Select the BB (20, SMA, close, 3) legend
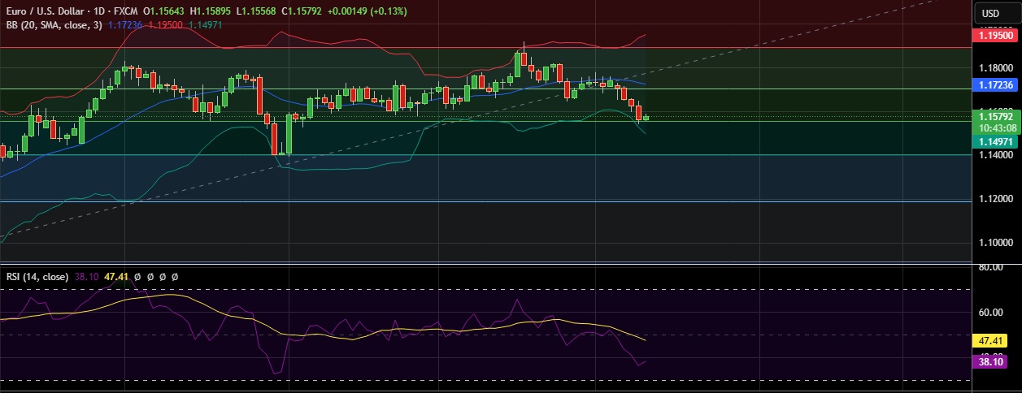The width and height of the screenshot is (1022, 393). pos(53,25)
